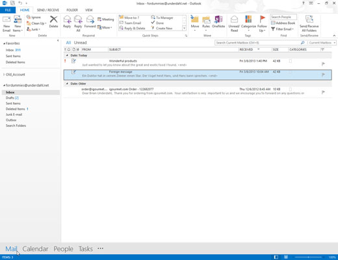Open the New Items menu

coord(18,24)
